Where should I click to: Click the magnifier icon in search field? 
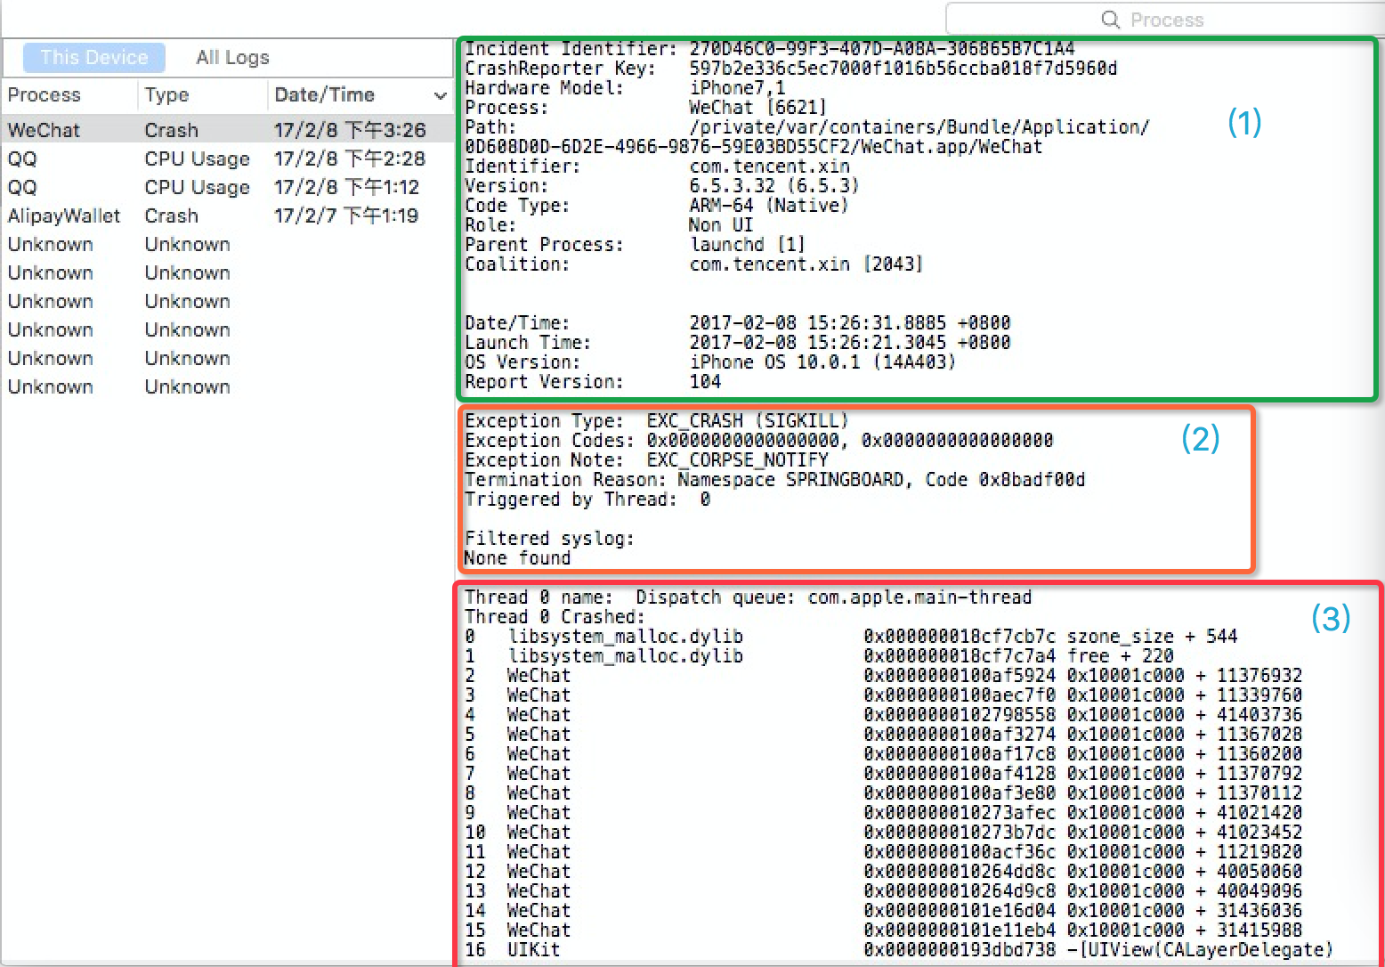(x=1110, y=20)
